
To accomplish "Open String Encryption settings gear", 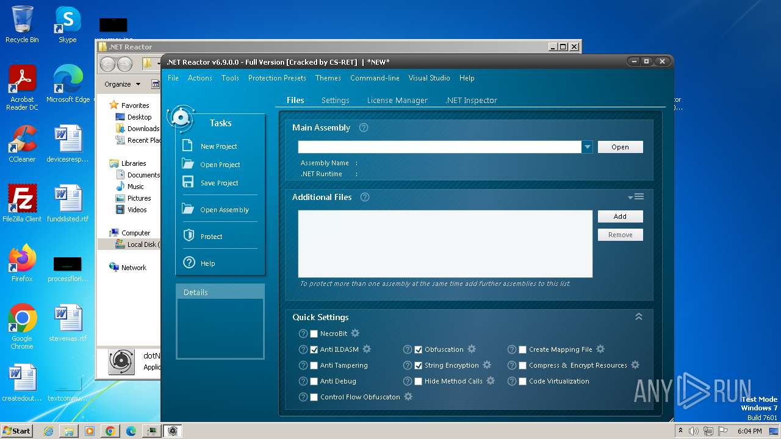I will click(x=487, y=365).
